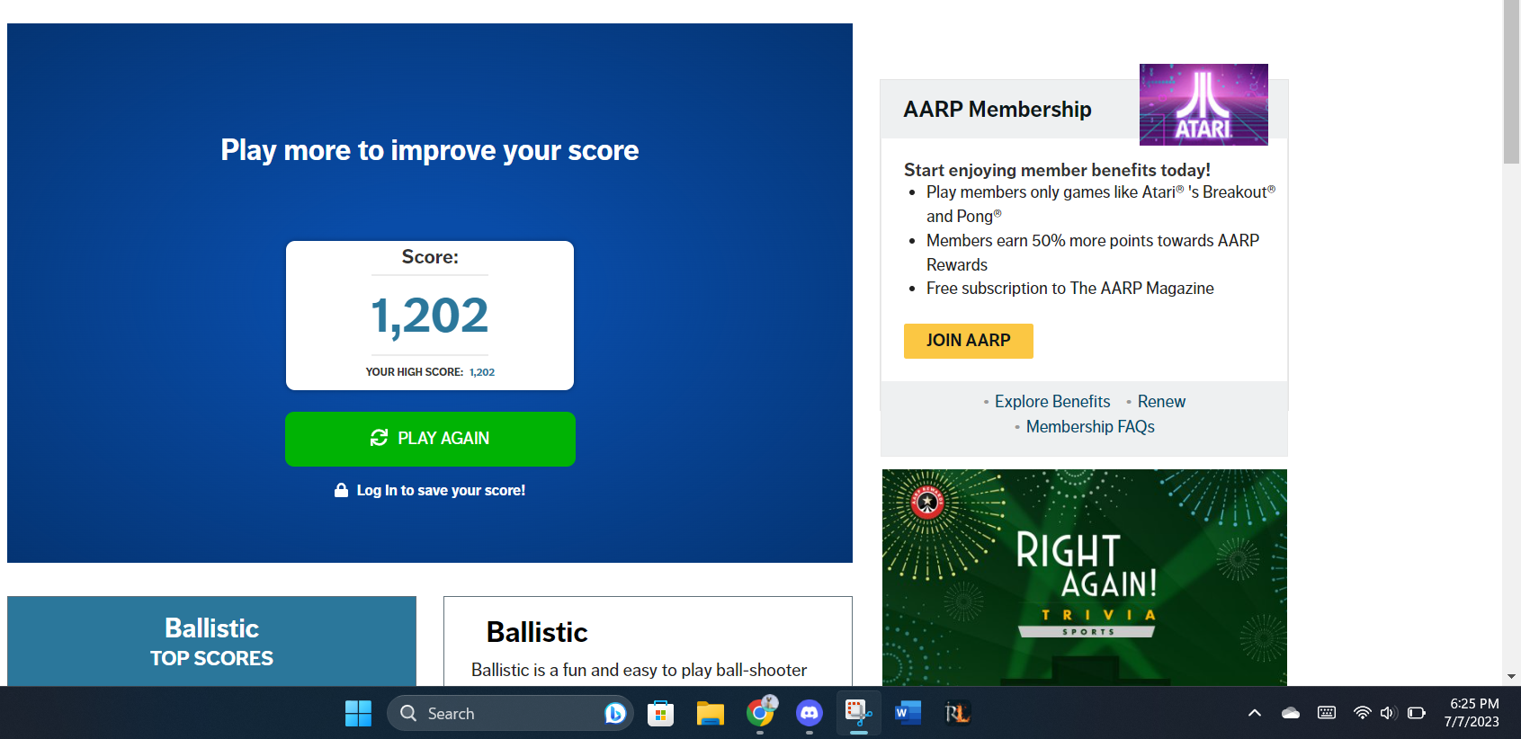This screenshot has height=739, width=1521.
Task: Click the Join AARP button
Action: pyautogui.click(x=968, y=341)
